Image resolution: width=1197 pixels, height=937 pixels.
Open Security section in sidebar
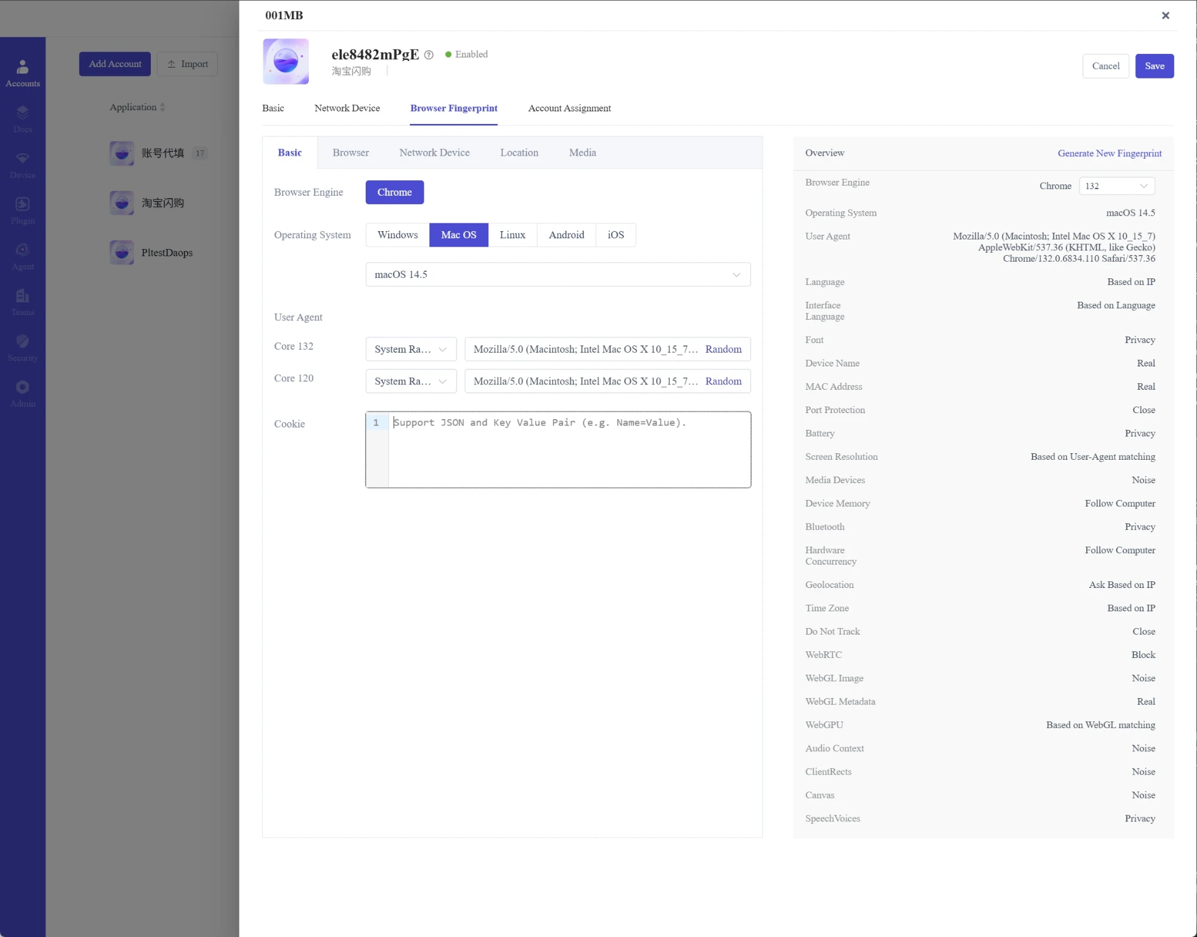(x=23, y=348)
